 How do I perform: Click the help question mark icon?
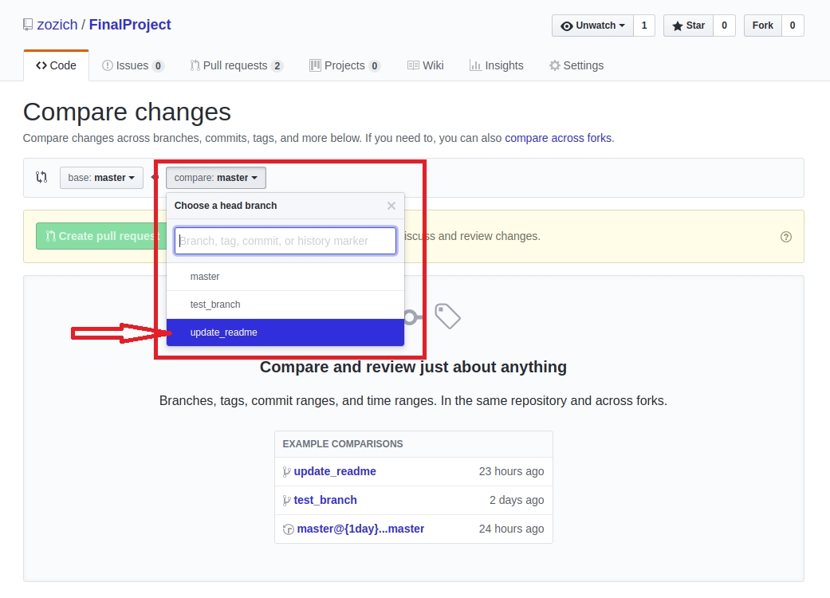(x=786, y=236)
